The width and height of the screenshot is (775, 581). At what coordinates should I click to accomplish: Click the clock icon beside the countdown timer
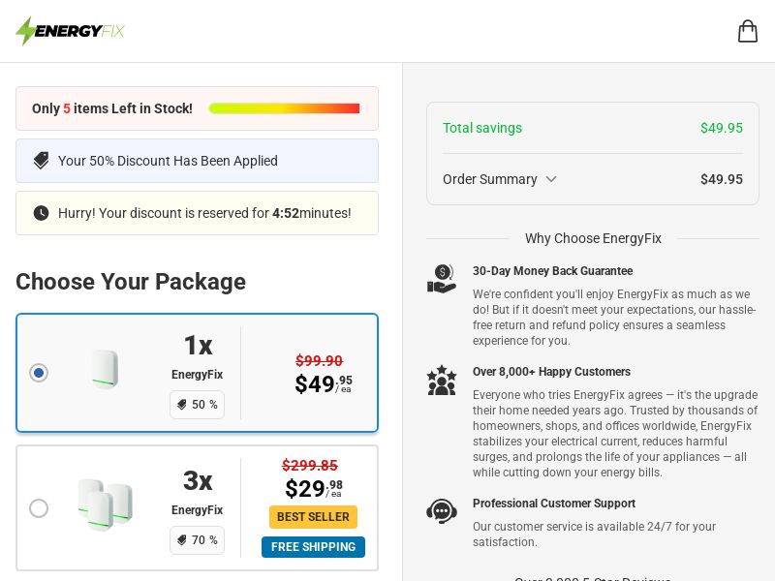click(x=41, y=213)
